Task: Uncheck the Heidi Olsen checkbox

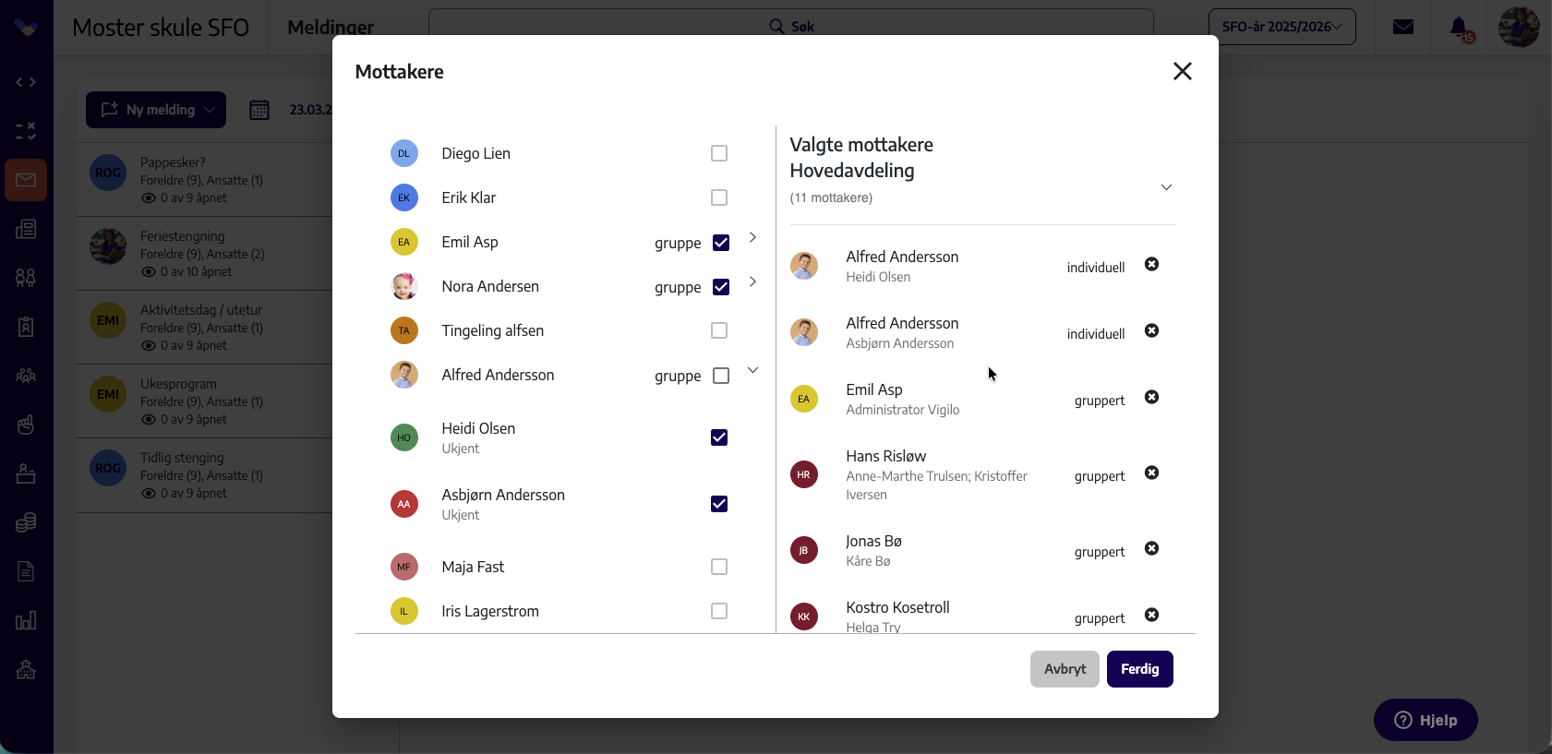Action: pyautogui.click(x=719, y=437)
